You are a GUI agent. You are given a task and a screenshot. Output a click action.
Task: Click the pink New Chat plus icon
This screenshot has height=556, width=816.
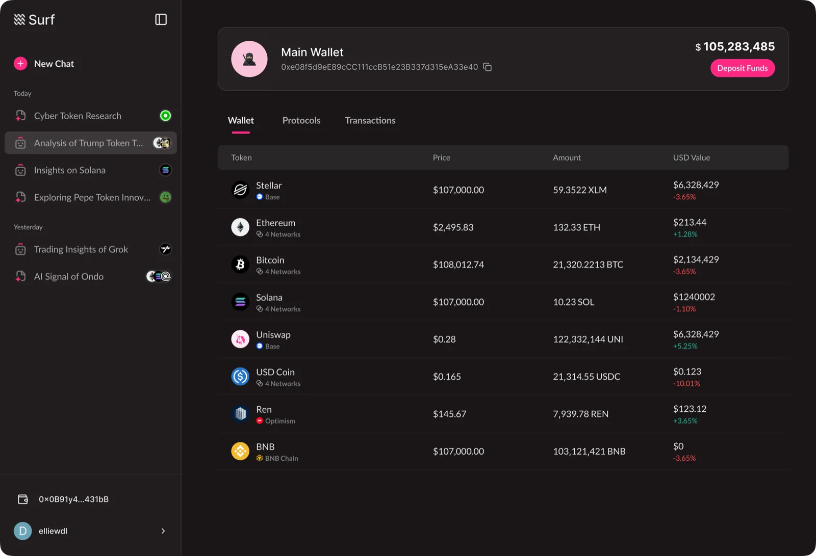(20, 64)
